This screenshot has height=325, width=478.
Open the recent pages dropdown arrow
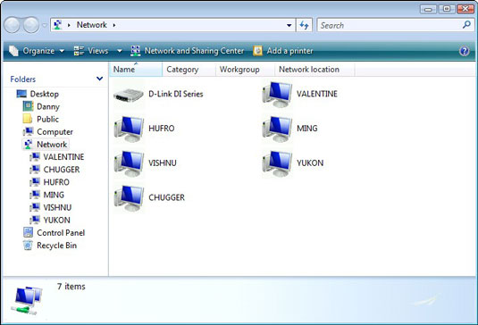45,25
